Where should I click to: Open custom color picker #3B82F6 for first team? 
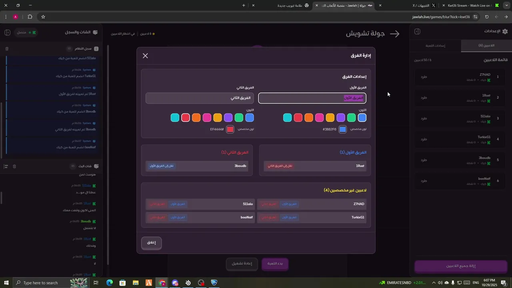click(343, 129)
